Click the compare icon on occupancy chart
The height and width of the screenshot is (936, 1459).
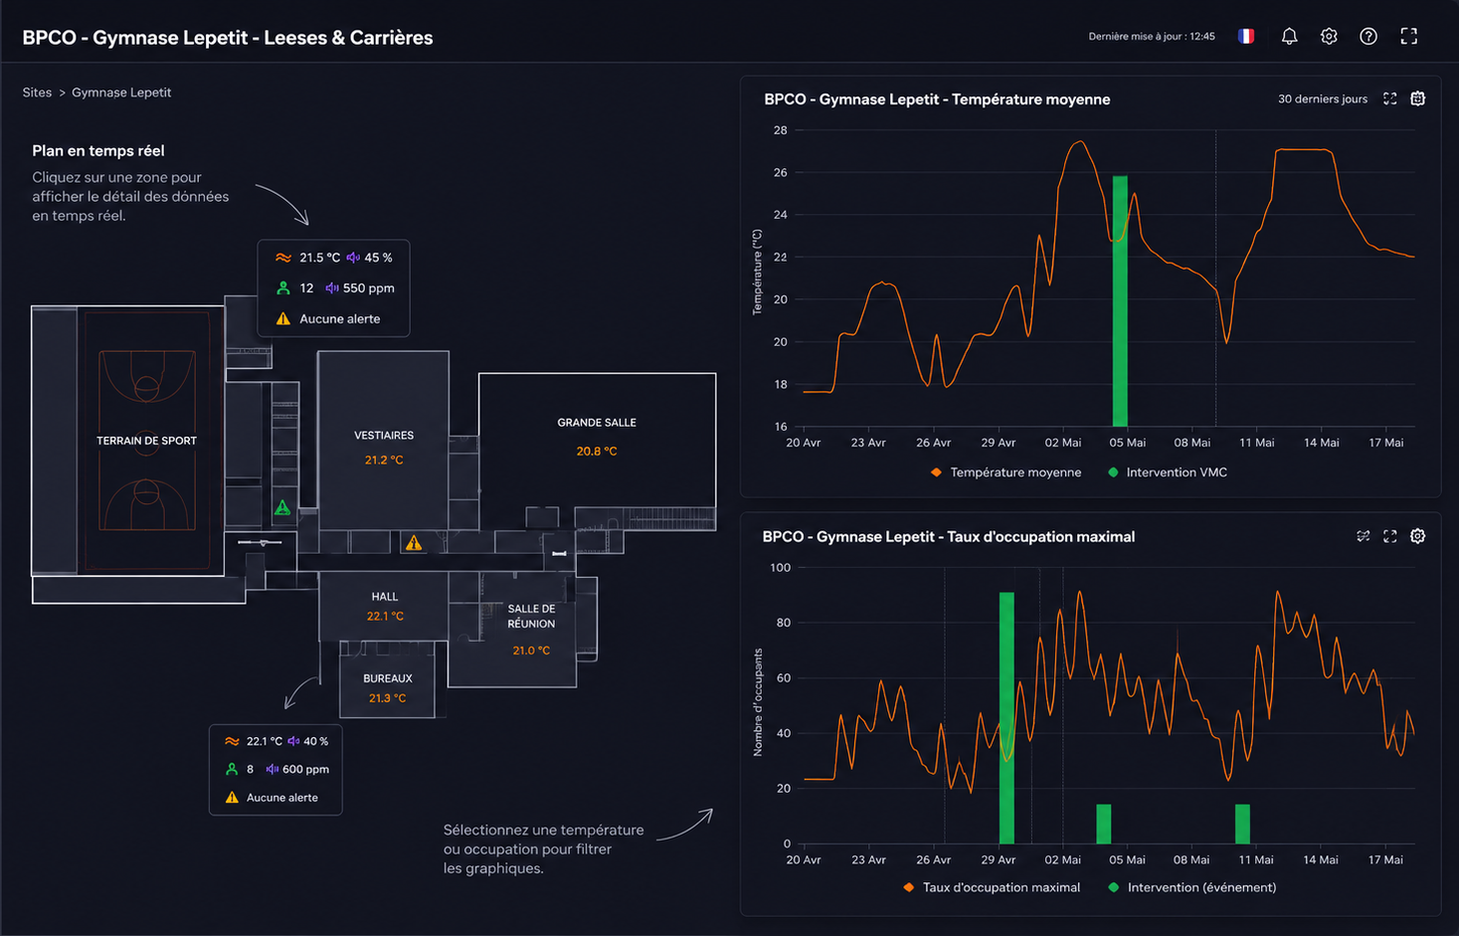pos(1364,536)
